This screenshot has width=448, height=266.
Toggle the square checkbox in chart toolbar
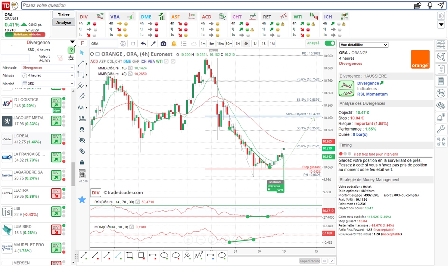click(133, 43)
